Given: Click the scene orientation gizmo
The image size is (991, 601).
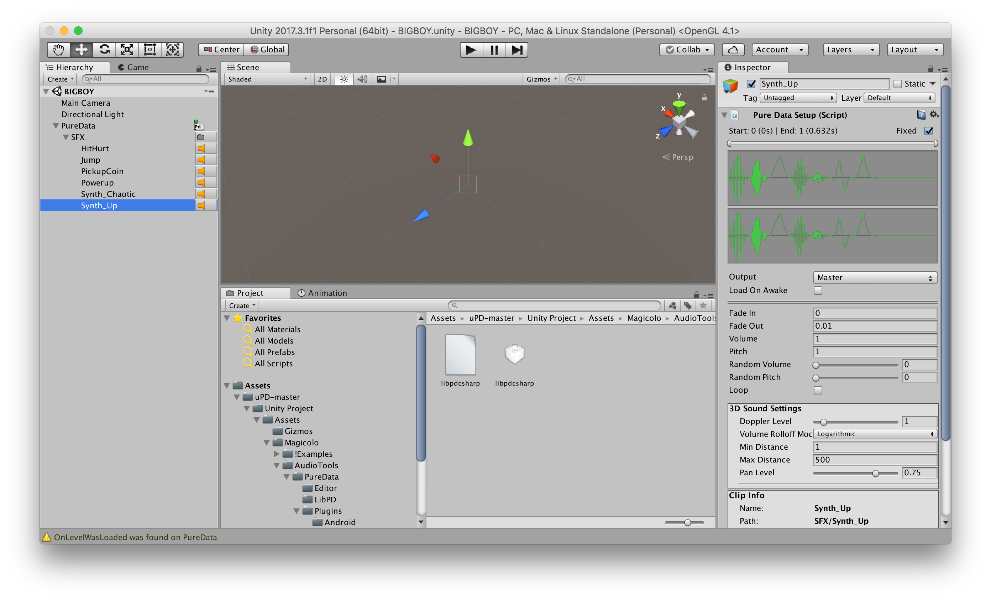Looking at the screenshot, I should click(x=679, y=120).
